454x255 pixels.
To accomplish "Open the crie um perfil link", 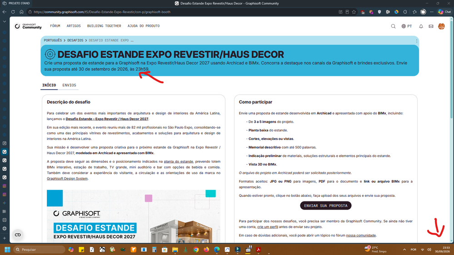I will click(x=268, y=227).
